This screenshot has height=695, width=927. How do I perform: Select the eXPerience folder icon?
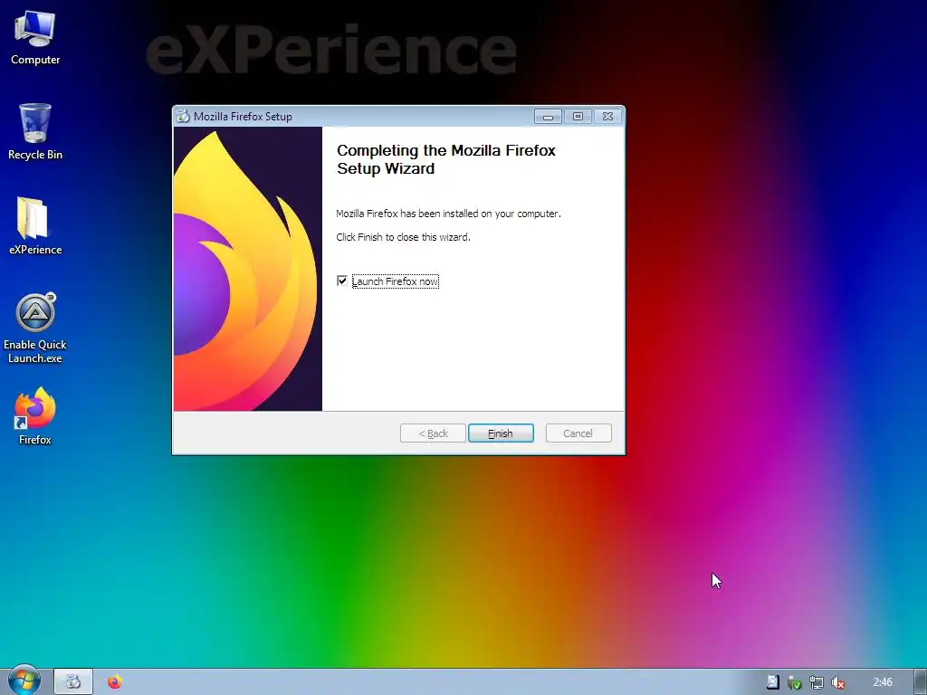[x=35, y=225]
